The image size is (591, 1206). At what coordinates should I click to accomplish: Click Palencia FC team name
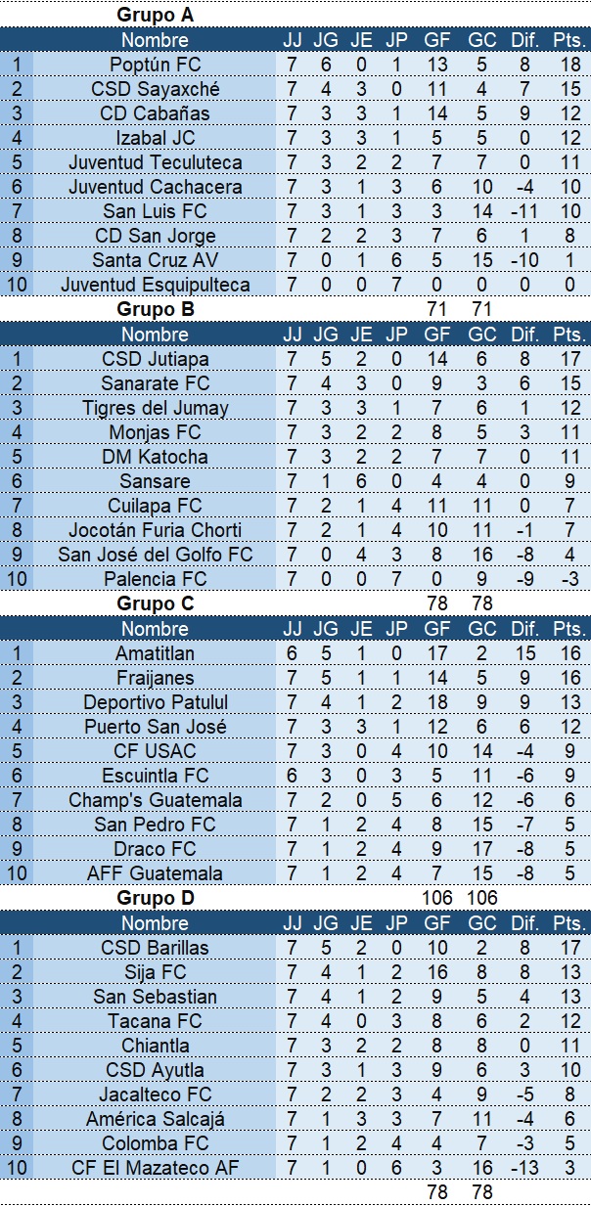pos(155,579)
